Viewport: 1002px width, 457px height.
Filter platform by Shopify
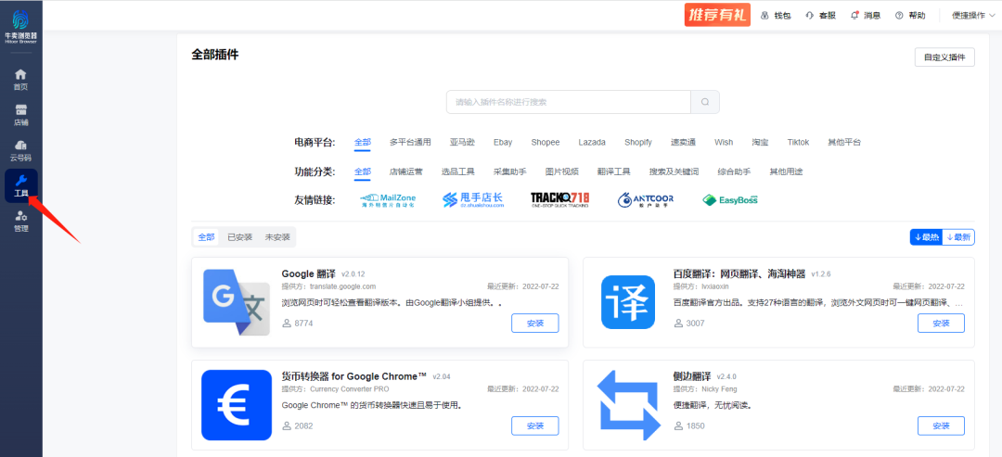point(637,143)
